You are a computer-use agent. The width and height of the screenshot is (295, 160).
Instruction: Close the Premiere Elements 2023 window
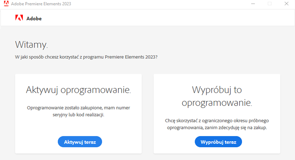point(286,4)
